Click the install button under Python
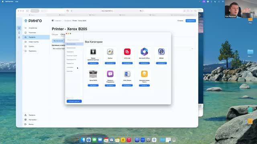 110,63
